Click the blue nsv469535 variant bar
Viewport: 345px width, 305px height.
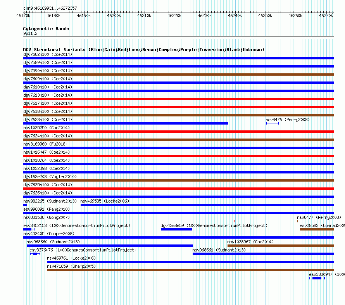tap(207, 205)
